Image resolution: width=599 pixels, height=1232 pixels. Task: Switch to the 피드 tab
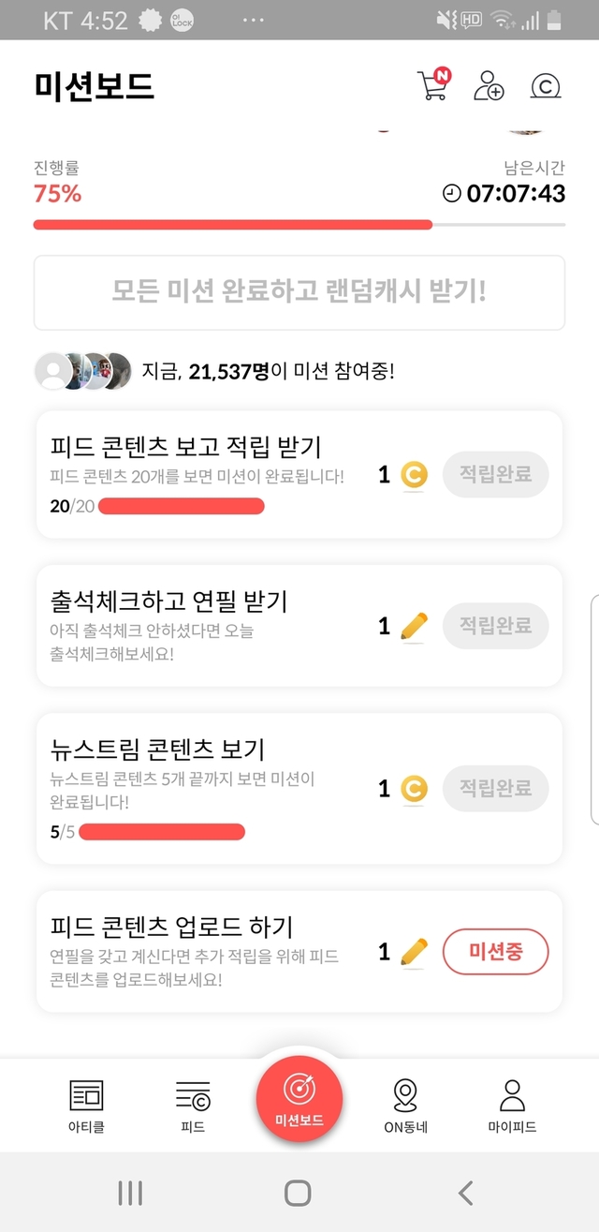coord(193,1106)
